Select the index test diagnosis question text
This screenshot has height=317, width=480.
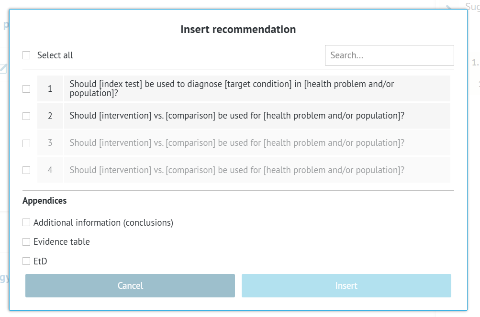coord(232,88)
